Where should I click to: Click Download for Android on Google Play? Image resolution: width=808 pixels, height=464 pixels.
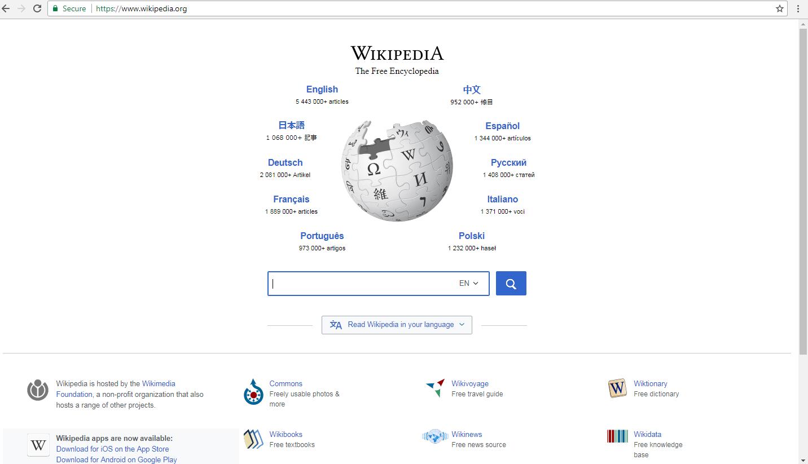(x=117, y=459)
